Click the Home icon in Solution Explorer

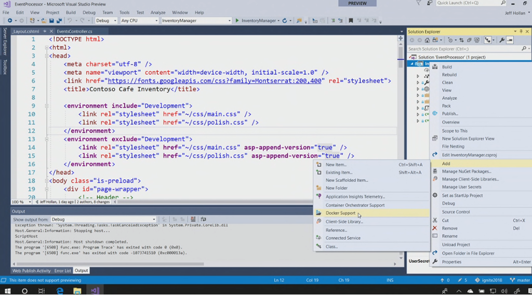point(428,40)
